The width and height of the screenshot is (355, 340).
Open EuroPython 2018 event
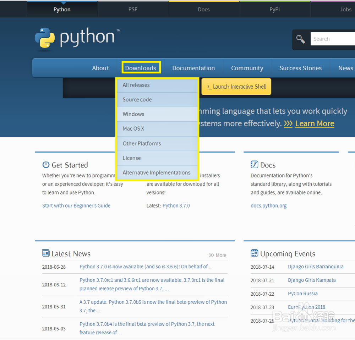pos(307,307)
